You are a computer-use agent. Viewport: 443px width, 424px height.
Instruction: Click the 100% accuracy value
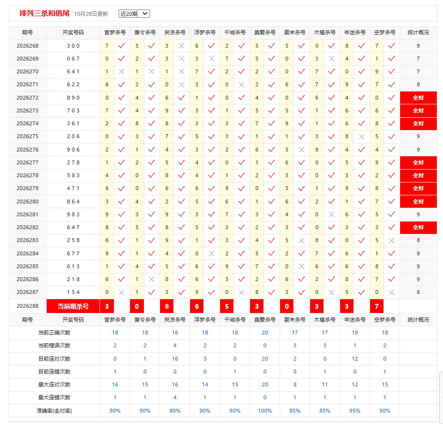[x=265, y=411]
